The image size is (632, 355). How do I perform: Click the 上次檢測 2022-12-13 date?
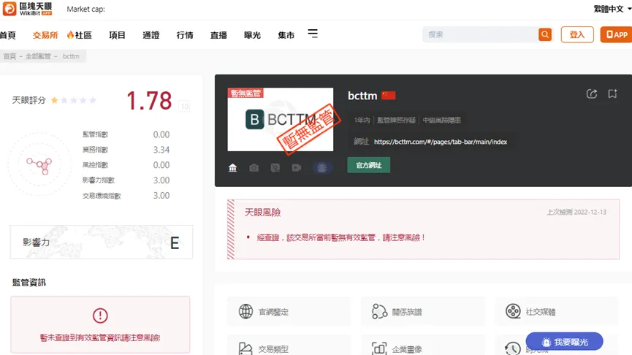click(x=576, y=213)
